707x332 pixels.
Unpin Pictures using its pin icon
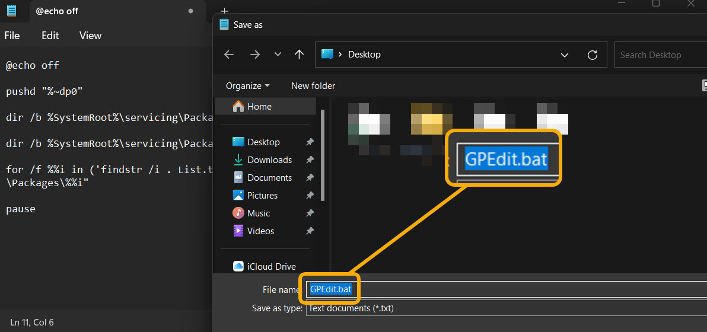click(310, 196)
